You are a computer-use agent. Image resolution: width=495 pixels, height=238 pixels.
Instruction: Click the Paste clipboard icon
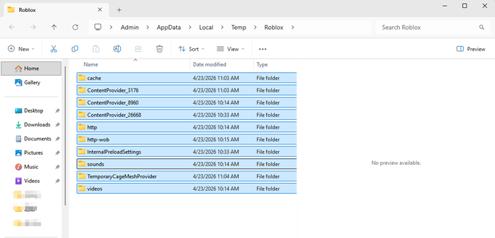pyautogui.click(x=96, y=49)
